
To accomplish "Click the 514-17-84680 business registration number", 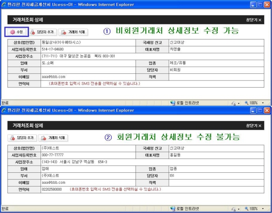I will [x=52, y=49].
